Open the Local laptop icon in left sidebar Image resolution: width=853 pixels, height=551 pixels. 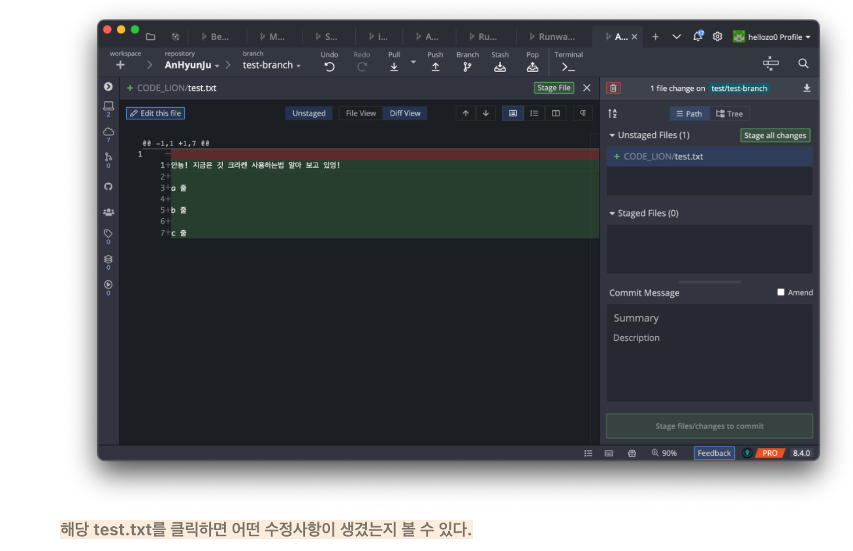(x=108, y=106)
